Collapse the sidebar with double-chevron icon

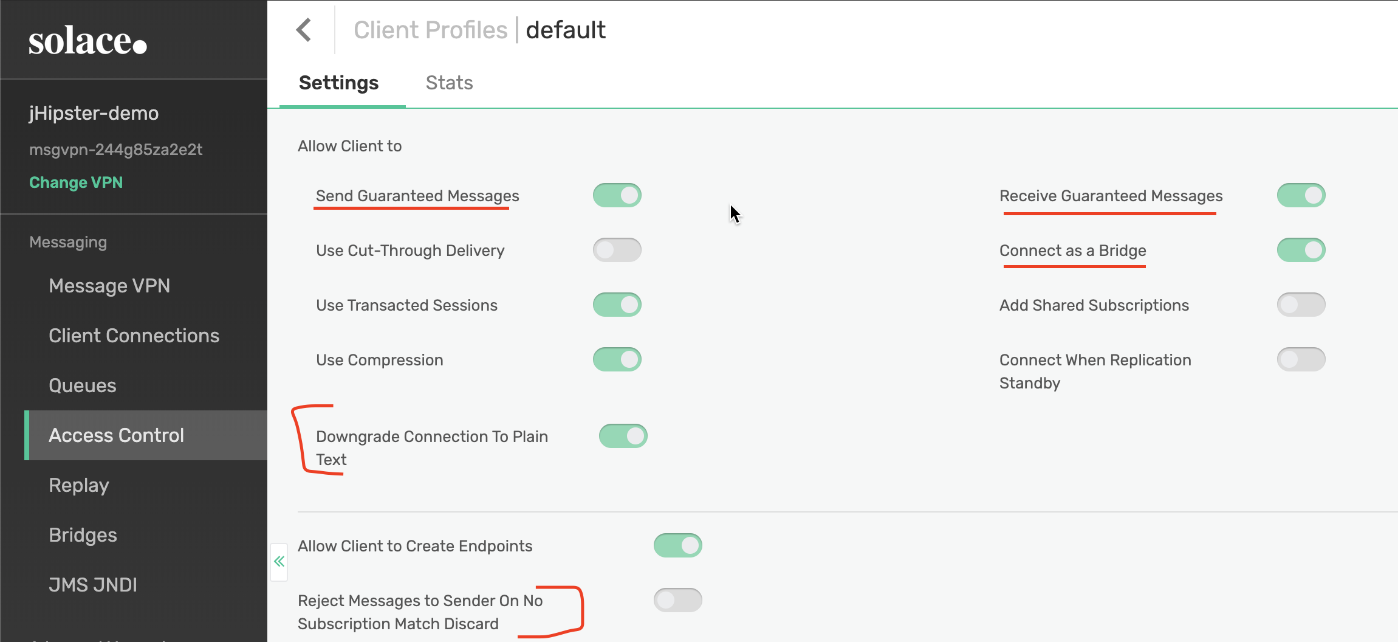pos(279,562)
